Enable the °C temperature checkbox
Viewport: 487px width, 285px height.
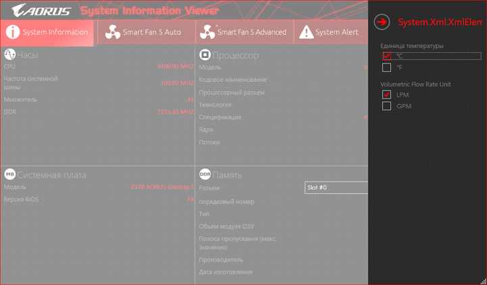coord(387,56)
